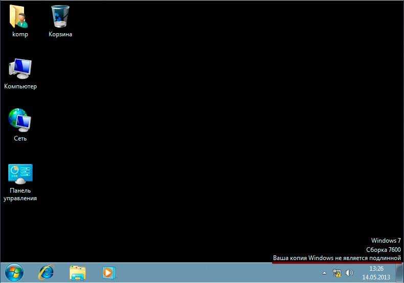The height and width of the screenshot is (283, 404).
Task: Click the date 14.05.2013 in tray
Action: pyautogui.click(x=376, y=277)
